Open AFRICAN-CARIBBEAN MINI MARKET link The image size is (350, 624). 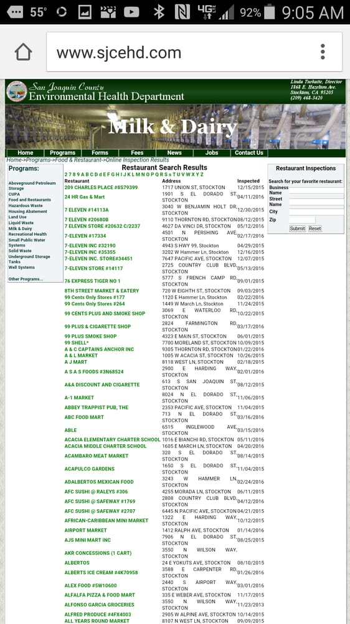click(x=106, y=520)
